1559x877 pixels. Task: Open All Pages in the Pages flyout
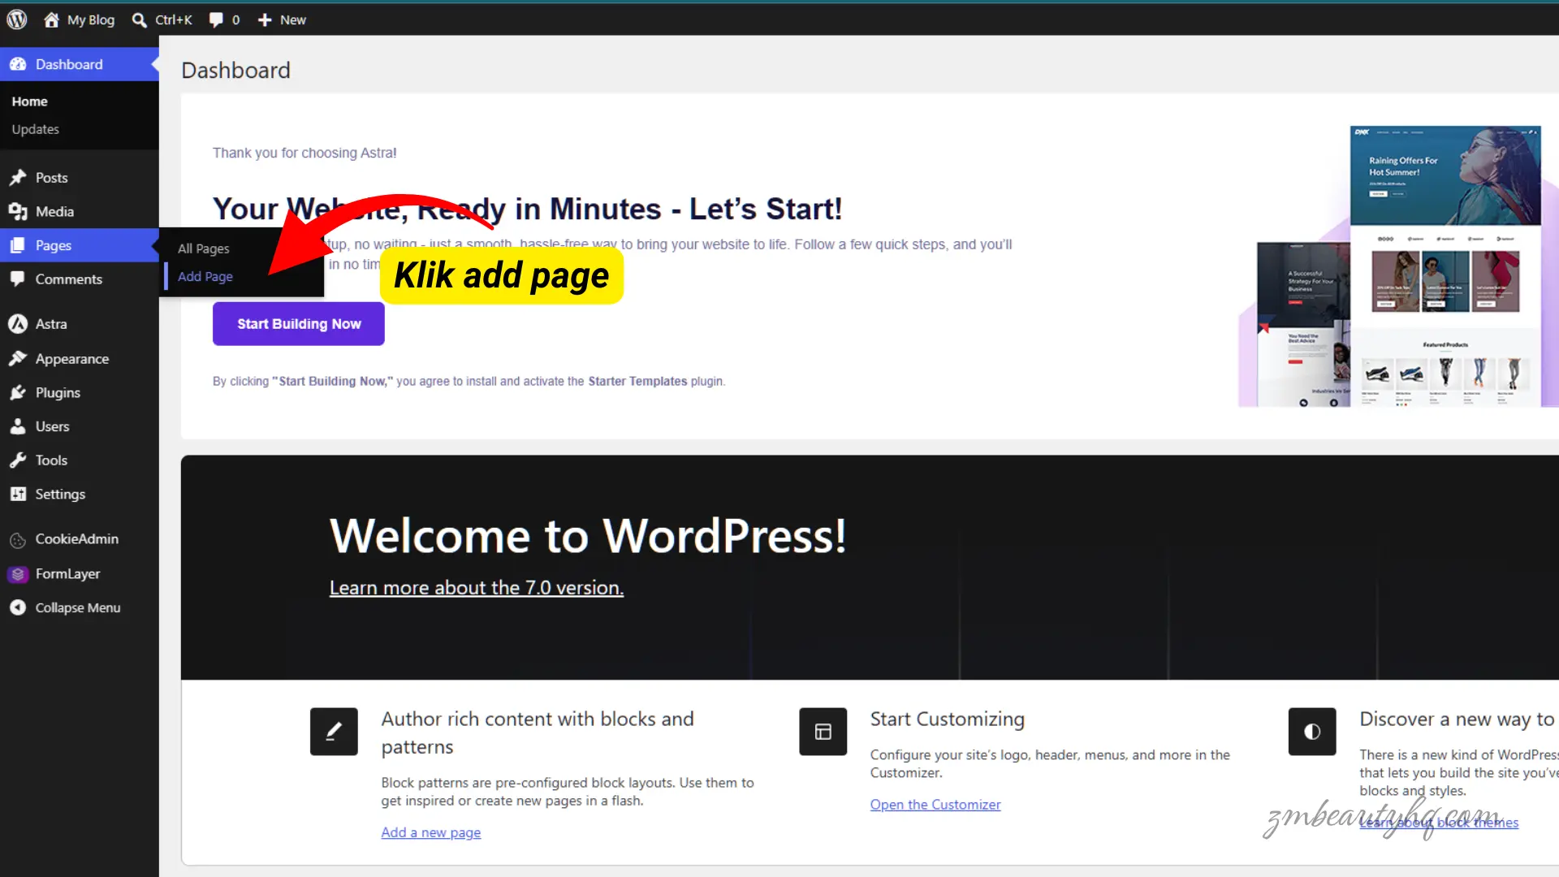click(204, 248)
